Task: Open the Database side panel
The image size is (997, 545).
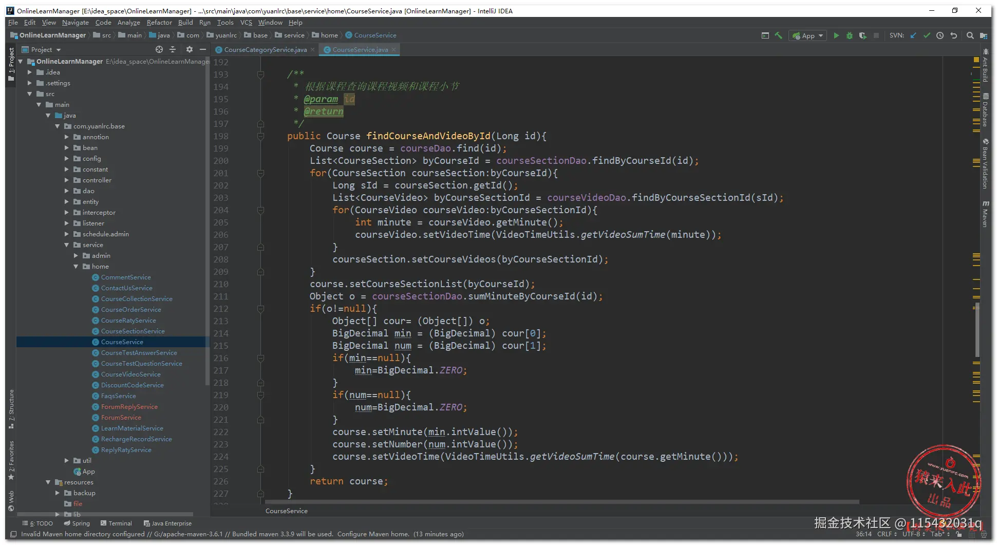Action: [x=985, y=109]
